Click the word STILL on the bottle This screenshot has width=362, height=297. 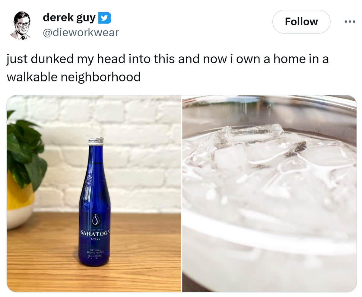(96, 239)
